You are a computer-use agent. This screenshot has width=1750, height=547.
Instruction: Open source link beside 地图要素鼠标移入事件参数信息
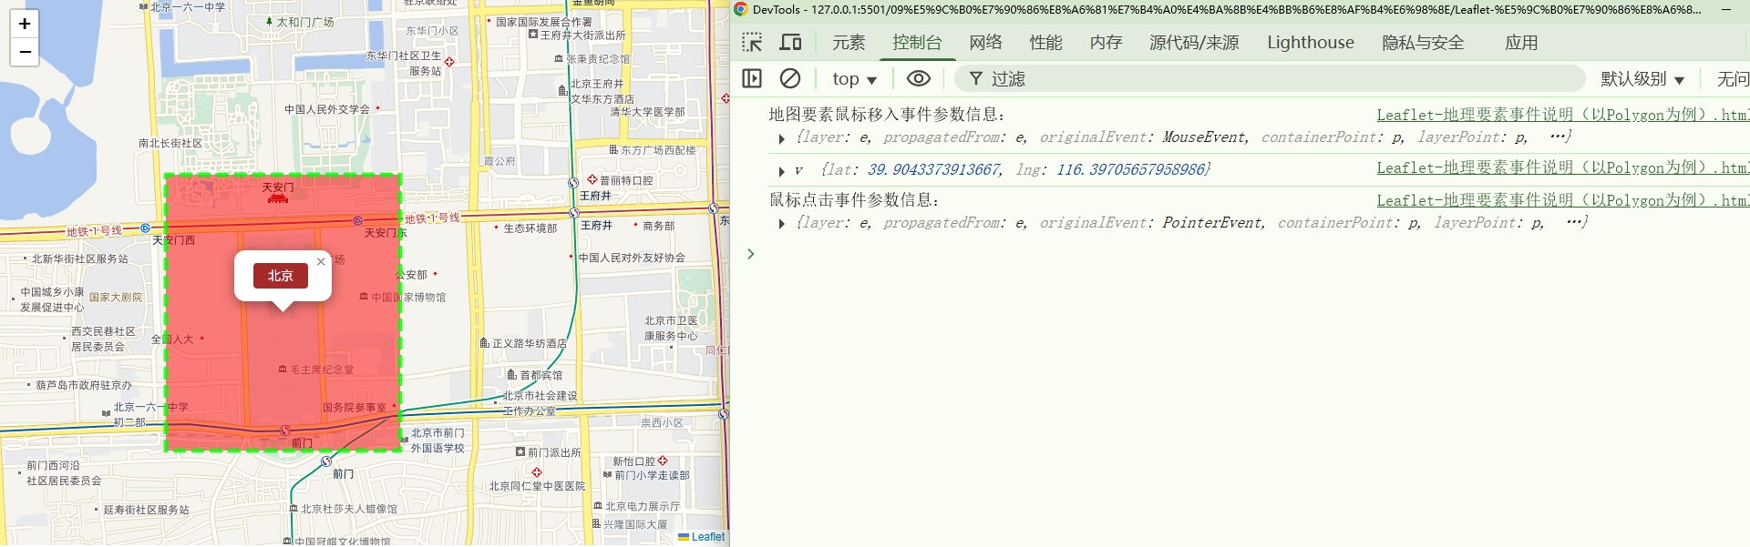pyautogui.click(x=1562, y=115)
